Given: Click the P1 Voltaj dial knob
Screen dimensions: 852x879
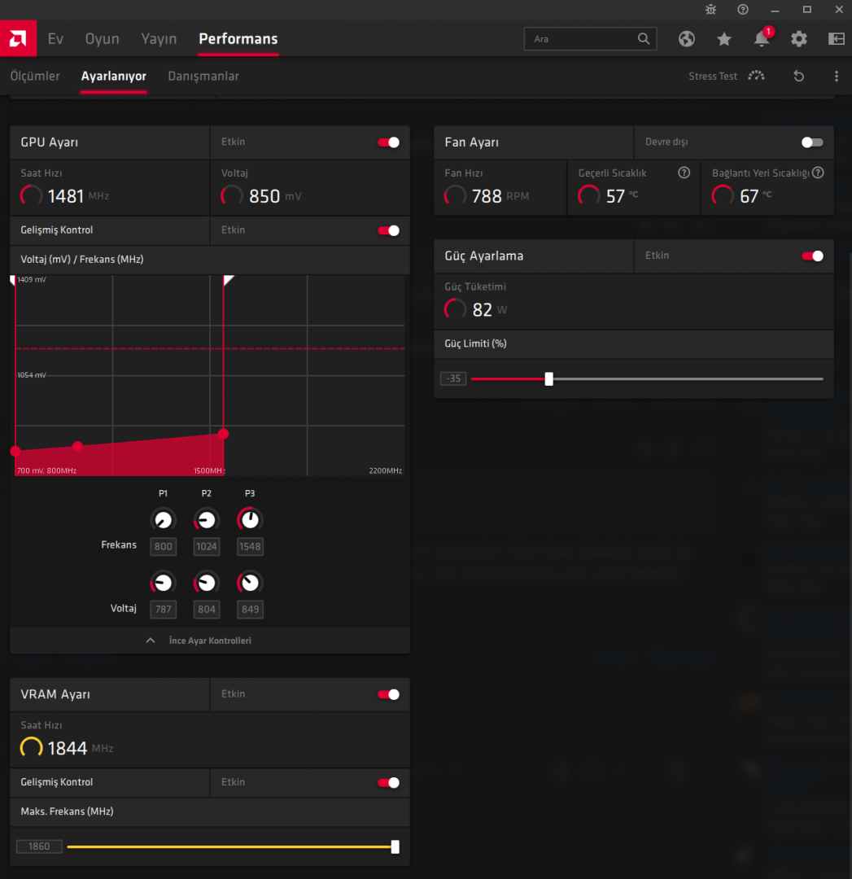Looking at the screenshot, I should [x=163, y=583].
